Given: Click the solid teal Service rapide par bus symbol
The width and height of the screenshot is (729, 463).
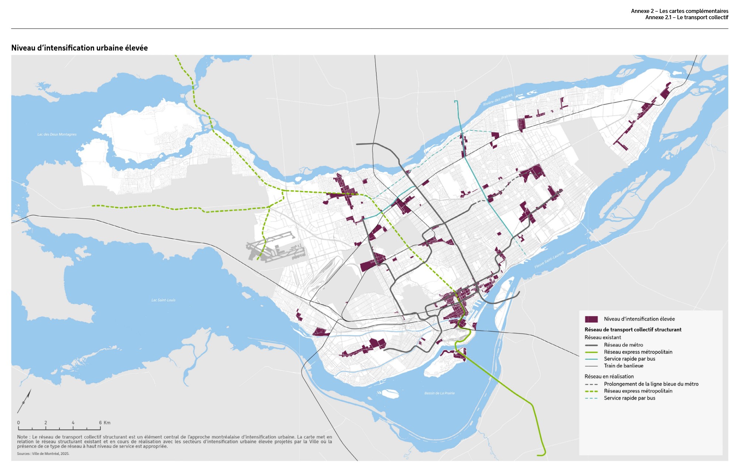Looking at the screenshot, I should 591,359.
